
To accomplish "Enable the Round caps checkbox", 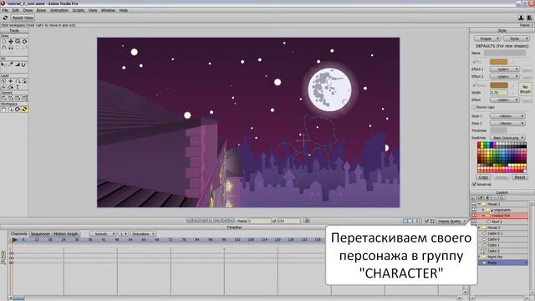I will tap(474, 107).
